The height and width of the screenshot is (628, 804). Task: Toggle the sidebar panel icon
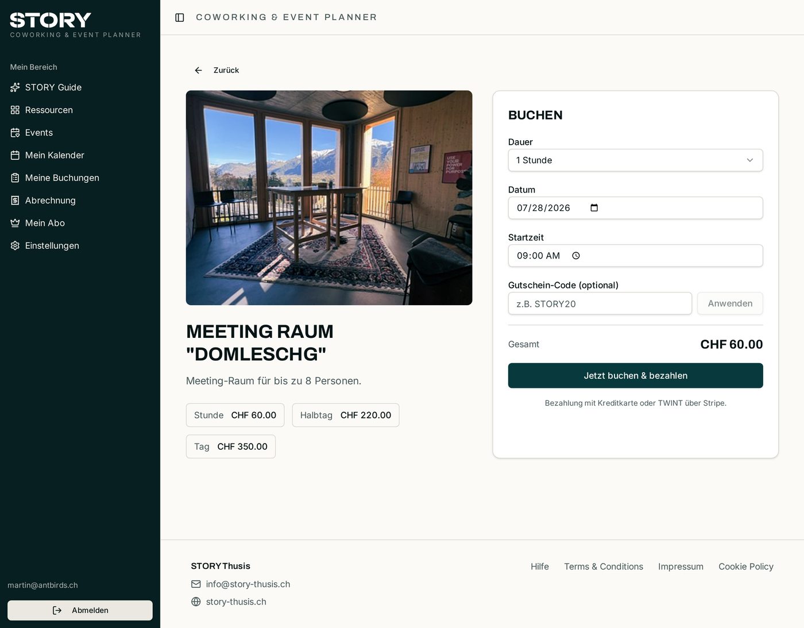click(180, 18)
